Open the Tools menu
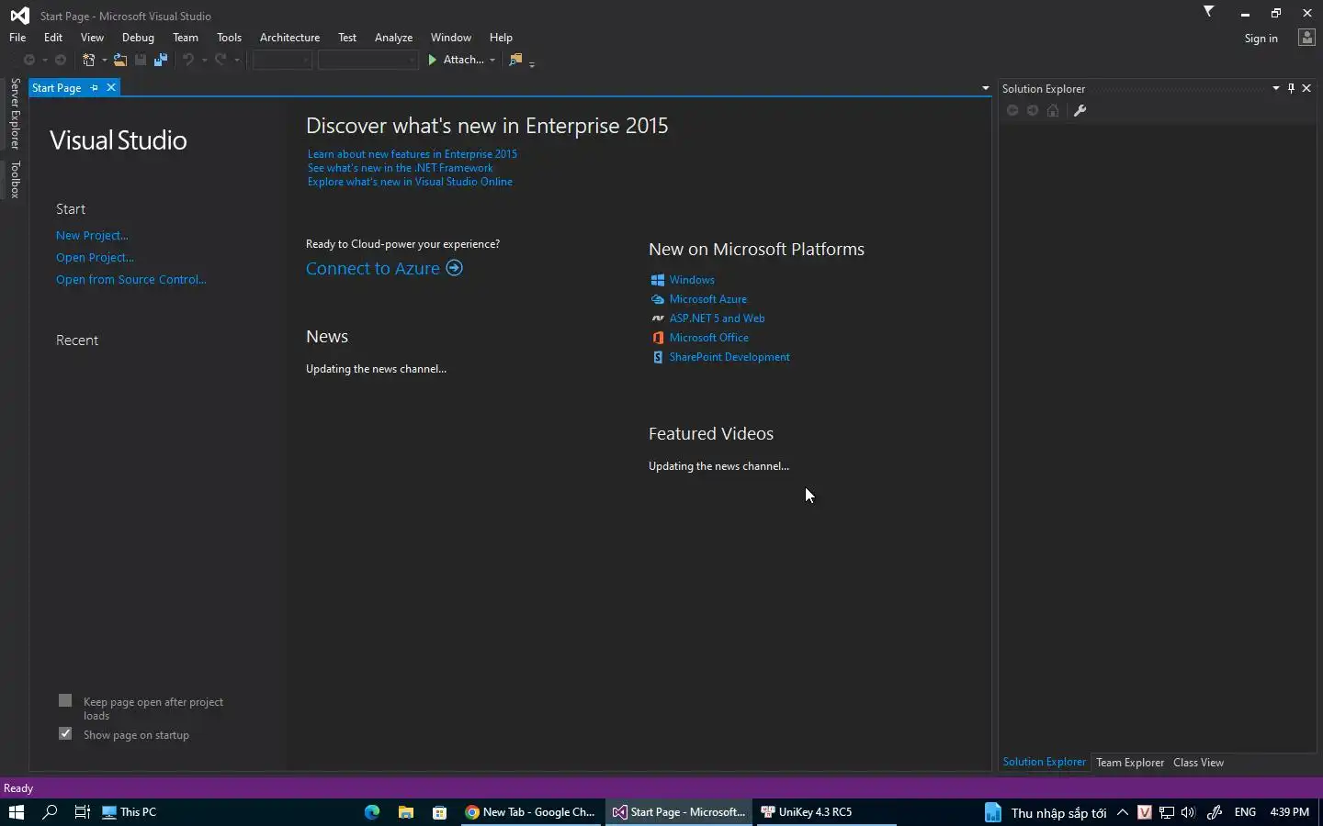 229,38
